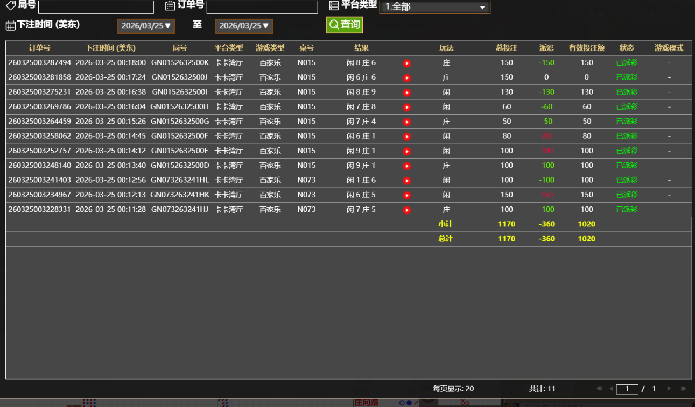
Task: Go to the previous page arrow
Action: pyautogui.click(x=611, y=389)
